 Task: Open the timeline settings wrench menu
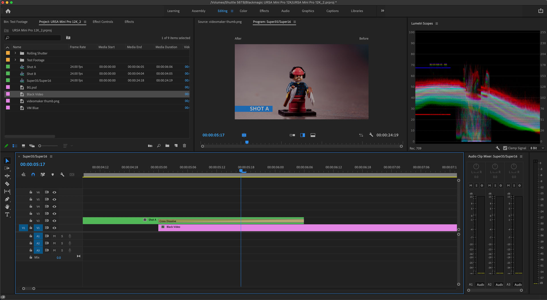point(62,174)
